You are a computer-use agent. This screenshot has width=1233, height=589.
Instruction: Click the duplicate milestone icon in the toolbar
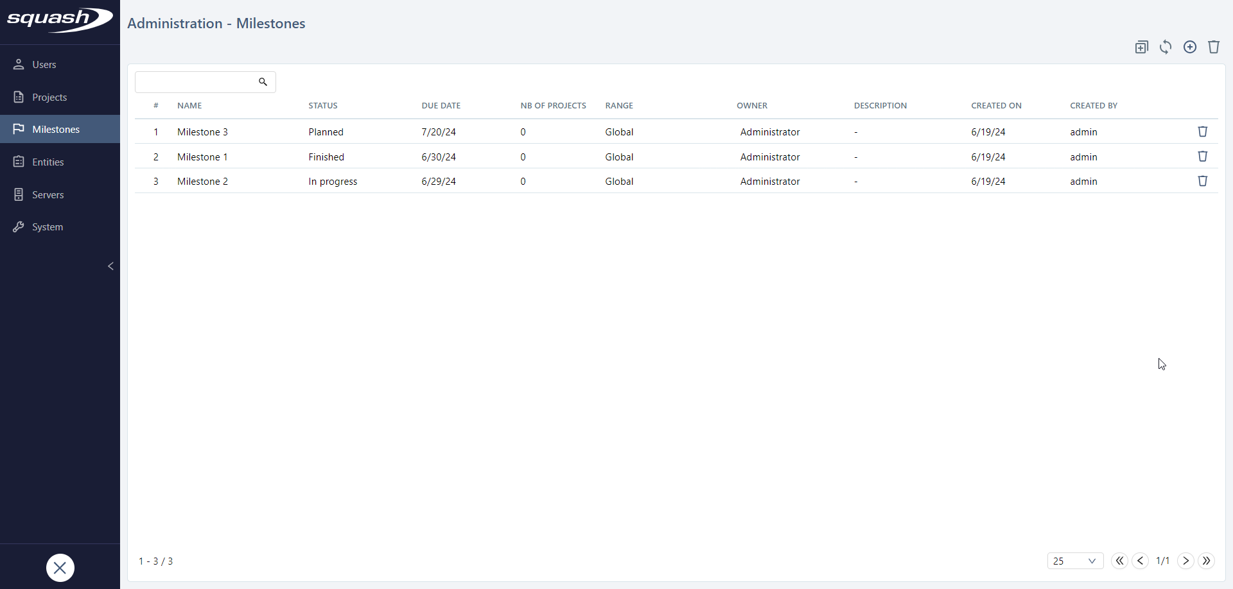coord(1141,47)
